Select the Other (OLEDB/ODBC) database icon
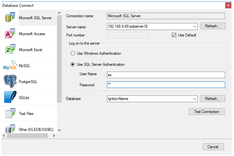Viewport: 234px width, 156px height. 10,128
